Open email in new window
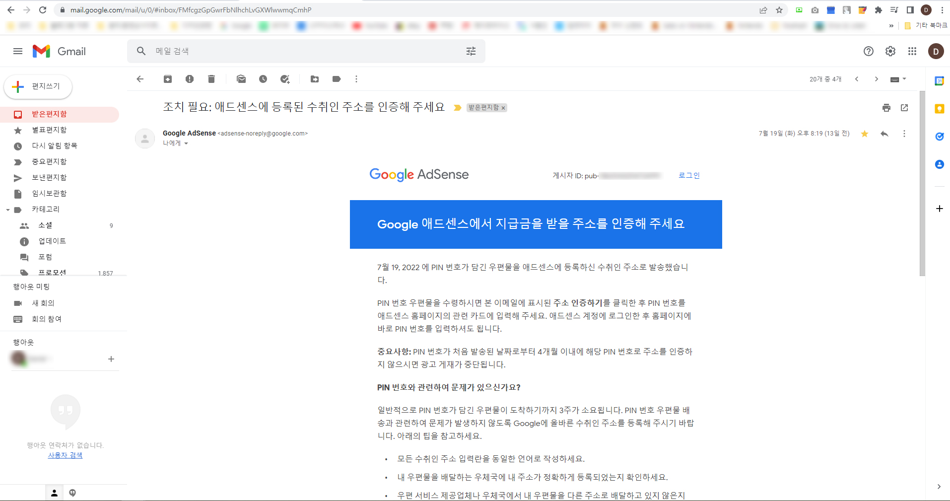 click(904, 108)
